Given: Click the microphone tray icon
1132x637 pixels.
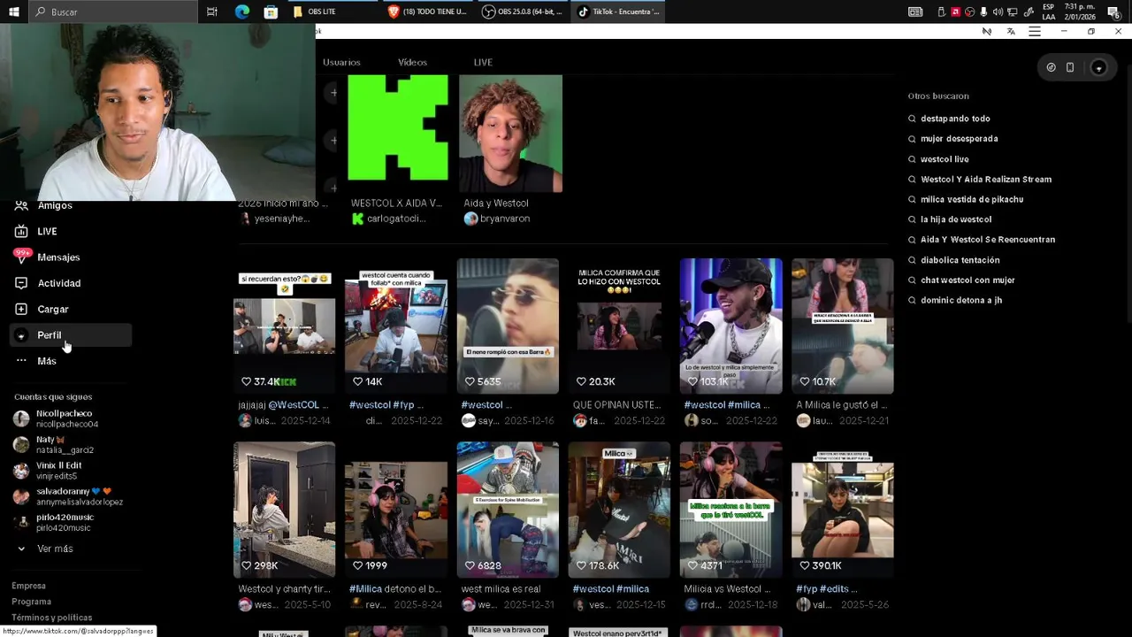Looking at the screenshot, I should click(983, 12).
